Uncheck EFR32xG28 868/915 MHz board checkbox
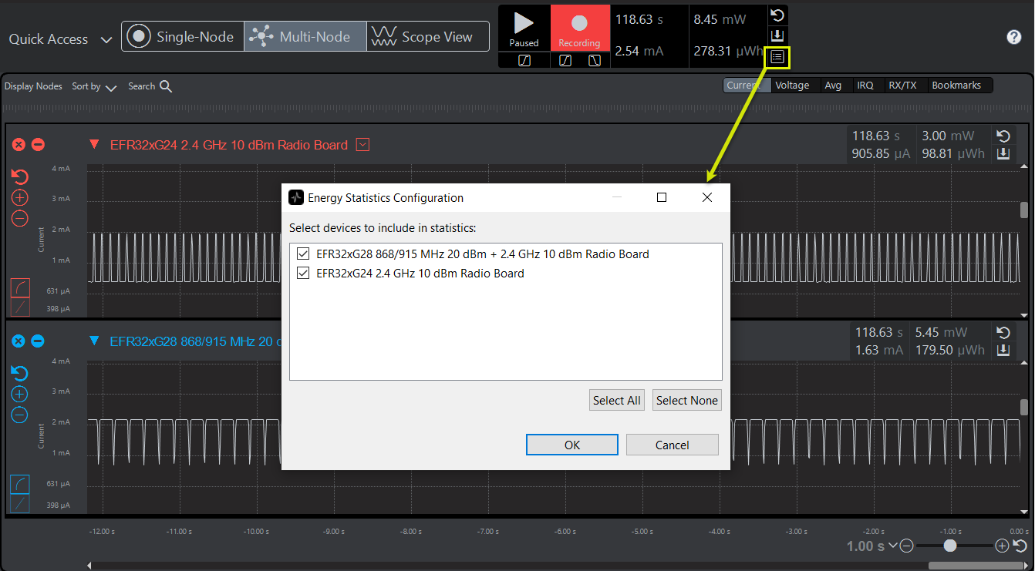1035x571 pixels. [x=302, y=254]
